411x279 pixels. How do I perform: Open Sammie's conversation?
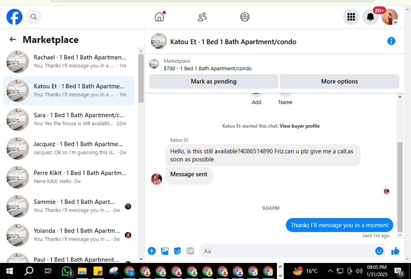69,206
